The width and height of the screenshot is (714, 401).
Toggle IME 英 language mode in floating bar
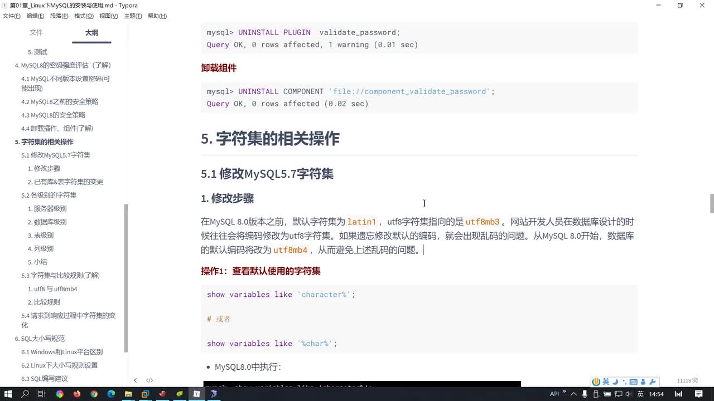click(606, 382)
